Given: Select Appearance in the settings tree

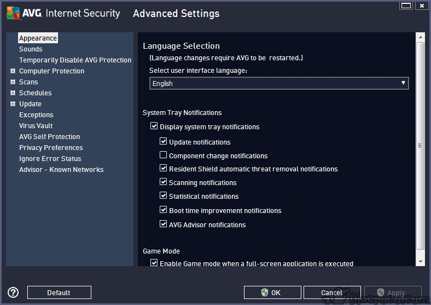Looking at the screenshot, I should coord(38,38).
